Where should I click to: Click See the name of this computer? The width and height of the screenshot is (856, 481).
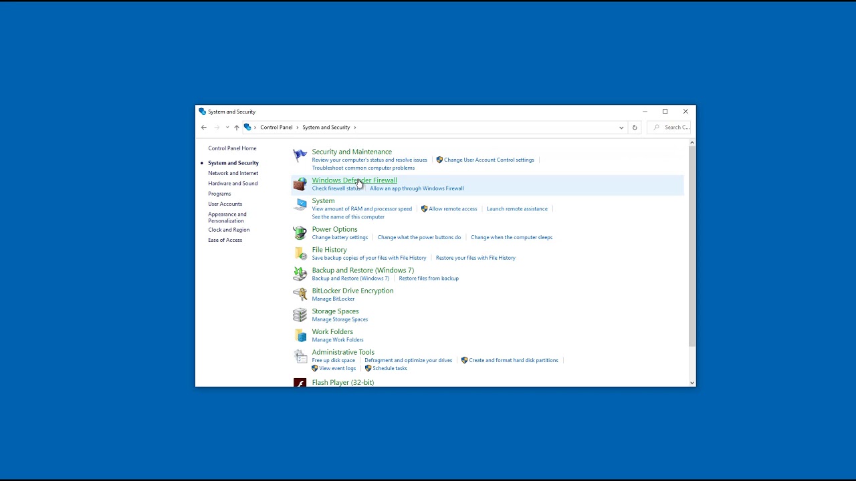[x=348, y=217]
